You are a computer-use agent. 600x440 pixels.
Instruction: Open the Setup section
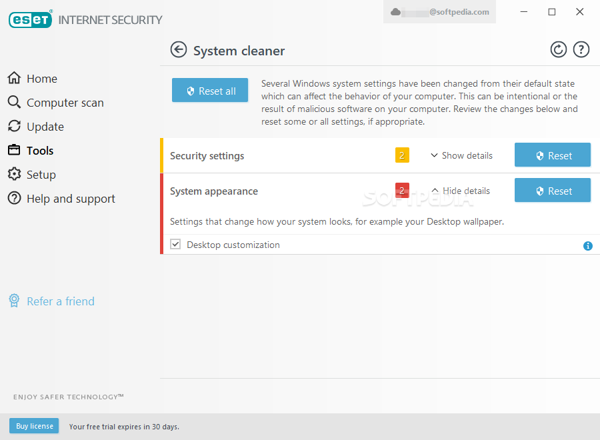pyautogui.click(x=32, y=175)
